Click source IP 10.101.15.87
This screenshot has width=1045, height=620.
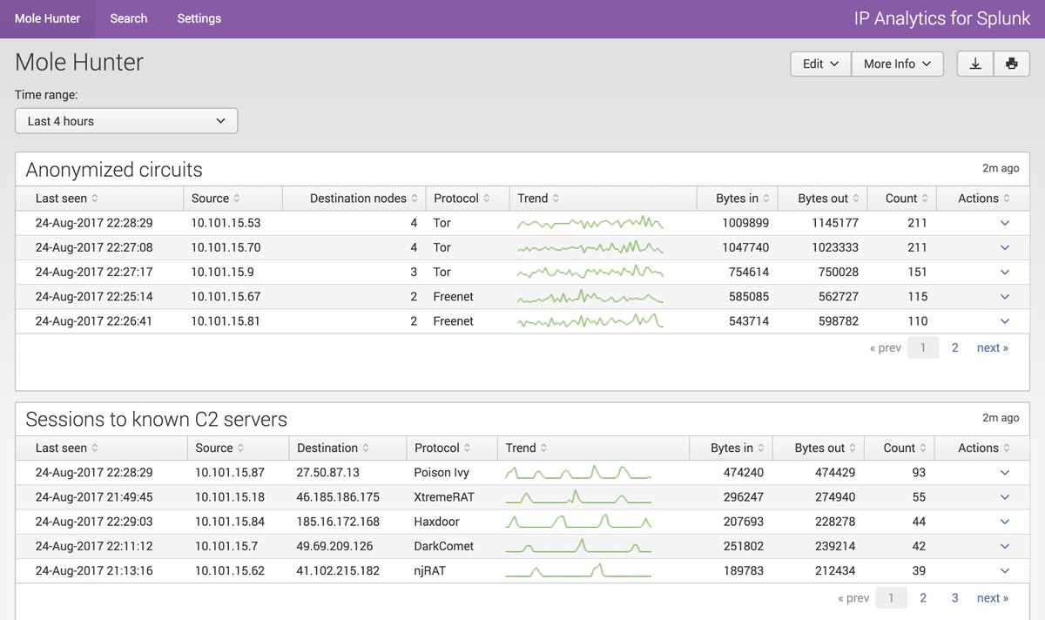230,472
